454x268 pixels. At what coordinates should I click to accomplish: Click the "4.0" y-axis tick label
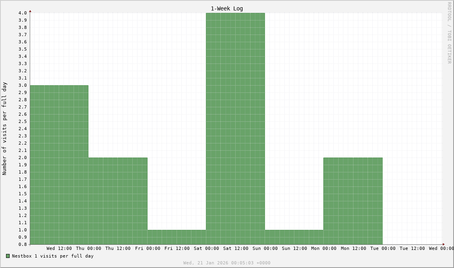pos(23,13)
